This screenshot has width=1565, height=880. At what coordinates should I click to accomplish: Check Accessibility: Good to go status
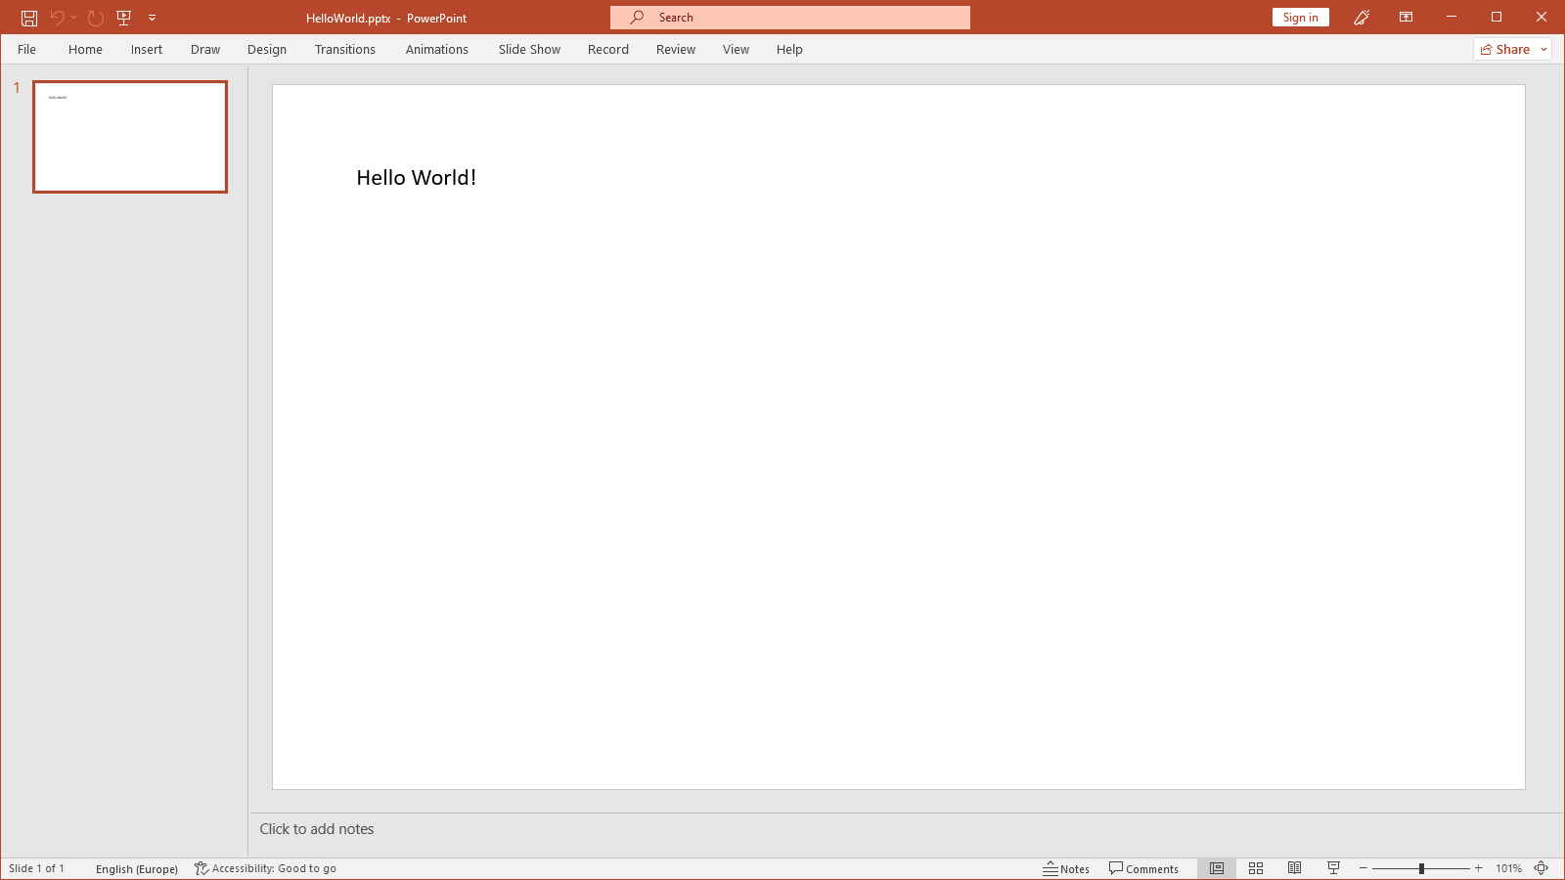pos(265,868)
